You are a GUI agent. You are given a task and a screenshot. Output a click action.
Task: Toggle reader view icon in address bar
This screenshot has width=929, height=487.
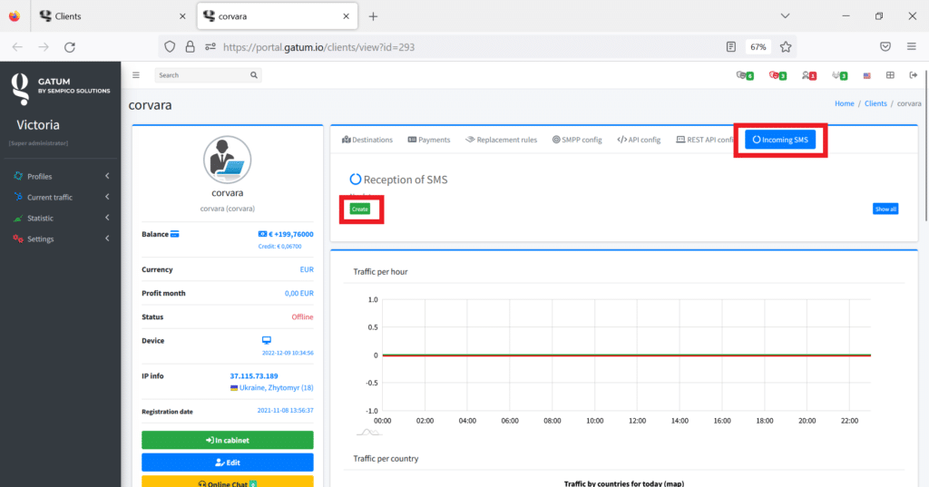click(x=731, y=47)
